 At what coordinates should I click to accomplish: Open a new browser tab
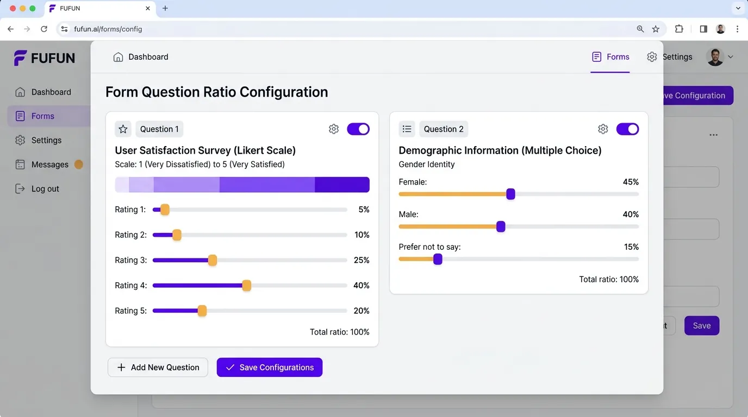tap(165, 8)
